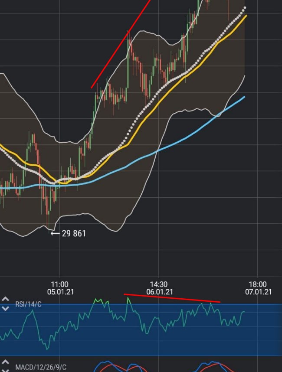Select the red trendline drawn above the candles
Viewport: 282px width, 372px height.
click(121, 44)
